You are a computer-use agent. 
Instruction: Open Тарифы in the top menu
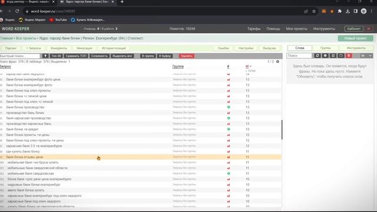coord(254,29)
